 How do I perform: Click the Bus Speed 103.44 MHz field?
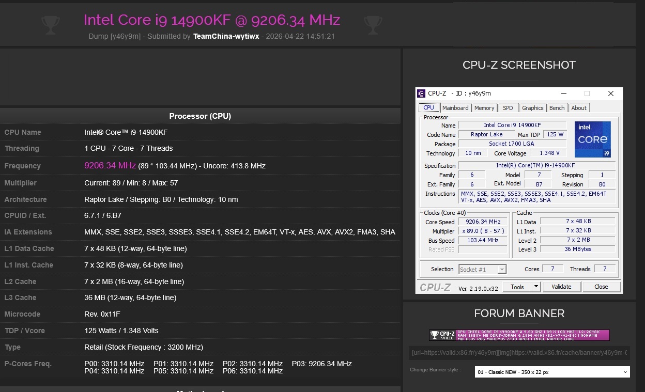483,240
